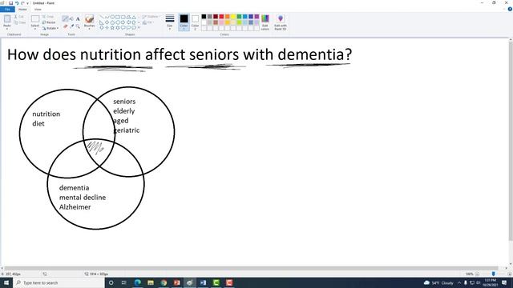
Task: Click the Paste clipboard icon
Action: 7,19
